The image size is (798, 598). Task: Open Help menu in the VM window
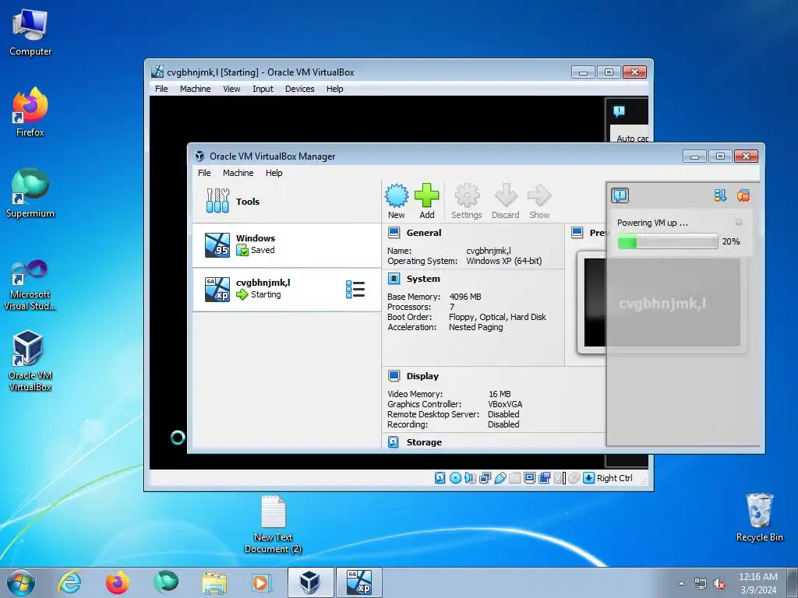pos(335,89)
